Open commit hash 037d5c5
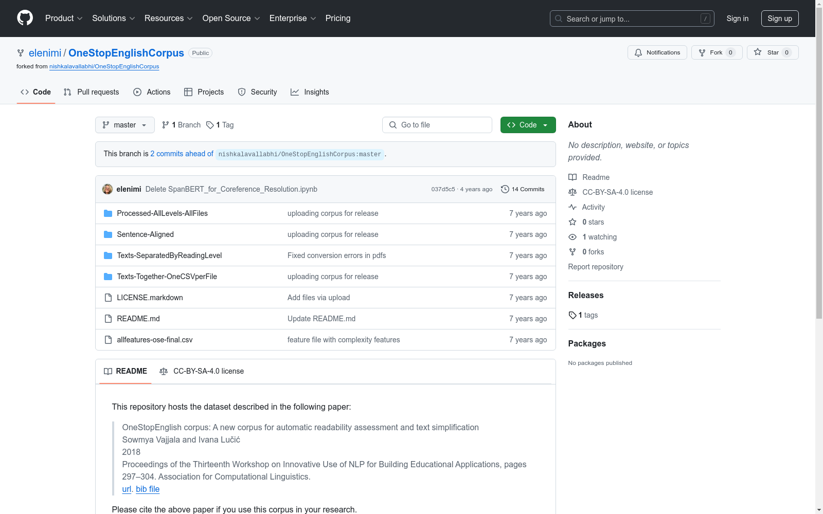Image resolution: width=823 pixels, height=514 pixels. (x=443, y=189)
